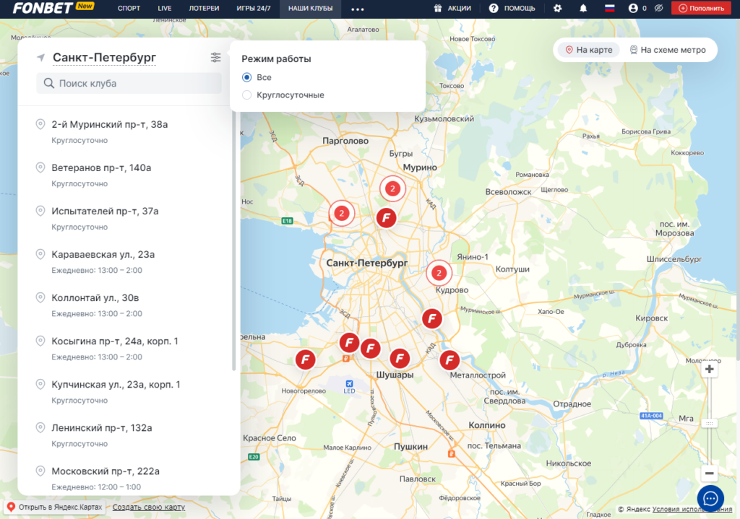This screenshot has width=740, height=519.
Task: Click the F marker directly above Шушары label
Action: click(x=400, y=359)
